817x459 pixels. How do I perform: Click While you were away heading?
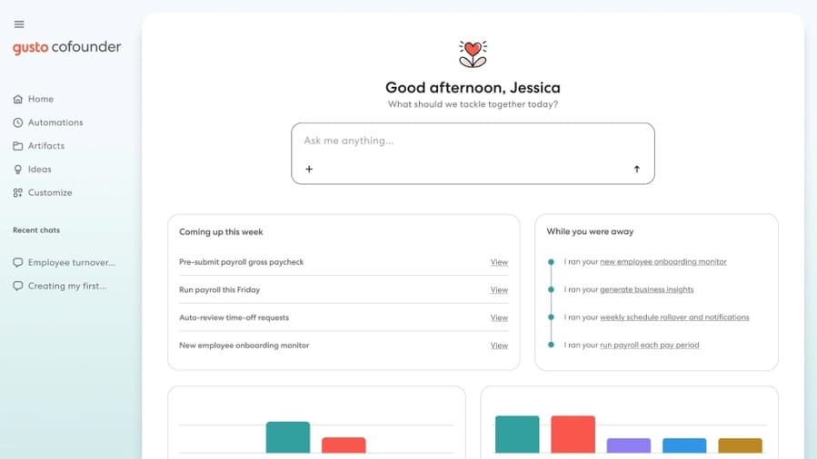coord(590,231)
